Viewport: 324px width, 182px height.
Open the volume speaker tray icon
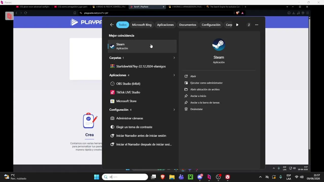(302, 177)
